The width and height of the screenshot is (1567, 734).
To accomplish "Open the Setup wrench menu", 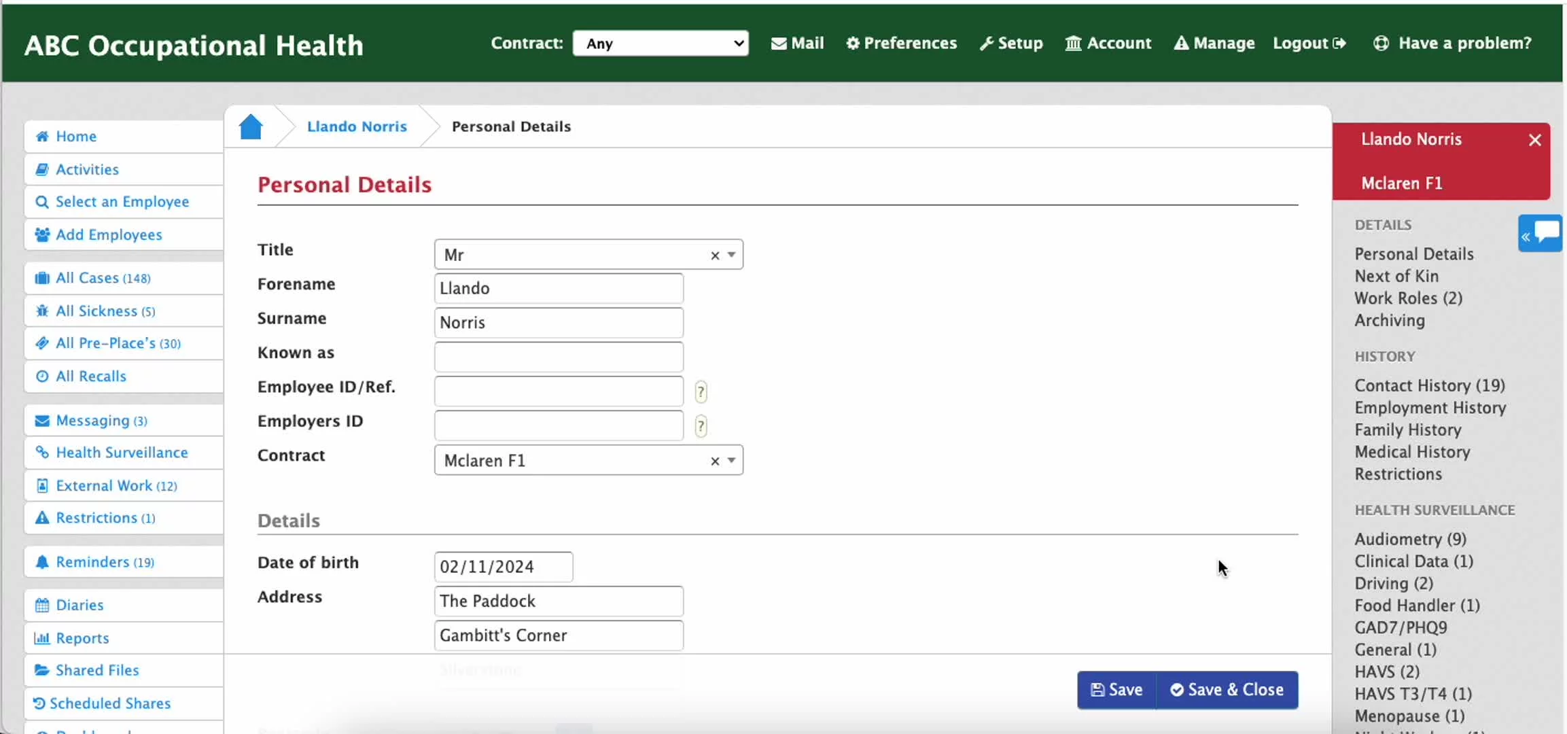I will 1011,43.
